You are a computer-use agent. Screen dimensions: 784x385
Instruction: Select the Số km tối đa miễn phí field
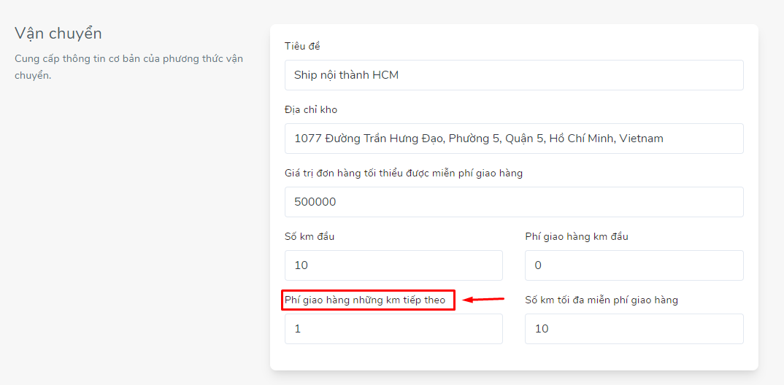(634, 329)
